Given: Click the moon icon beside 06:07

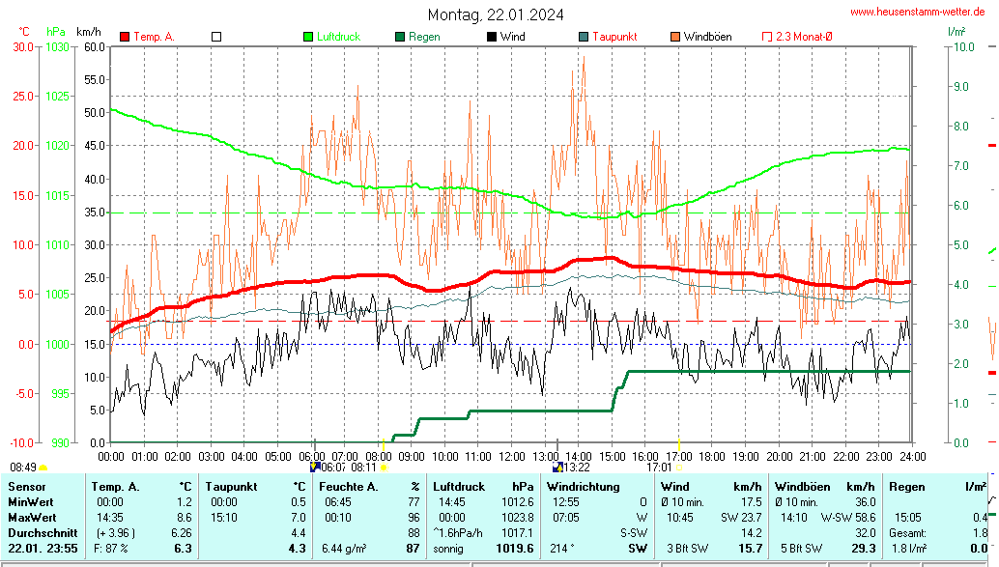Looking at the screenshot, I should pyautogui.click(x=313, y=468).
